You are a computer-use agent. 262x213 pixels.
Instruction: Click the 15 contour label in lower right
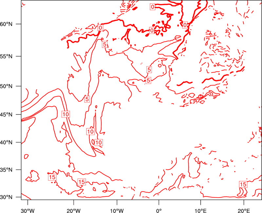click(243, 185)
